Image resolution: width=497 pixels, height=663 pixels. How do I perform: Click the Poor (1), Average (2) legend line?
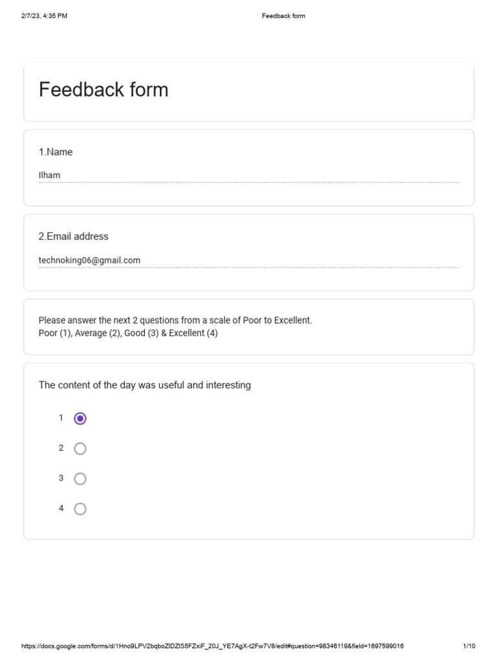click(128, 333)
